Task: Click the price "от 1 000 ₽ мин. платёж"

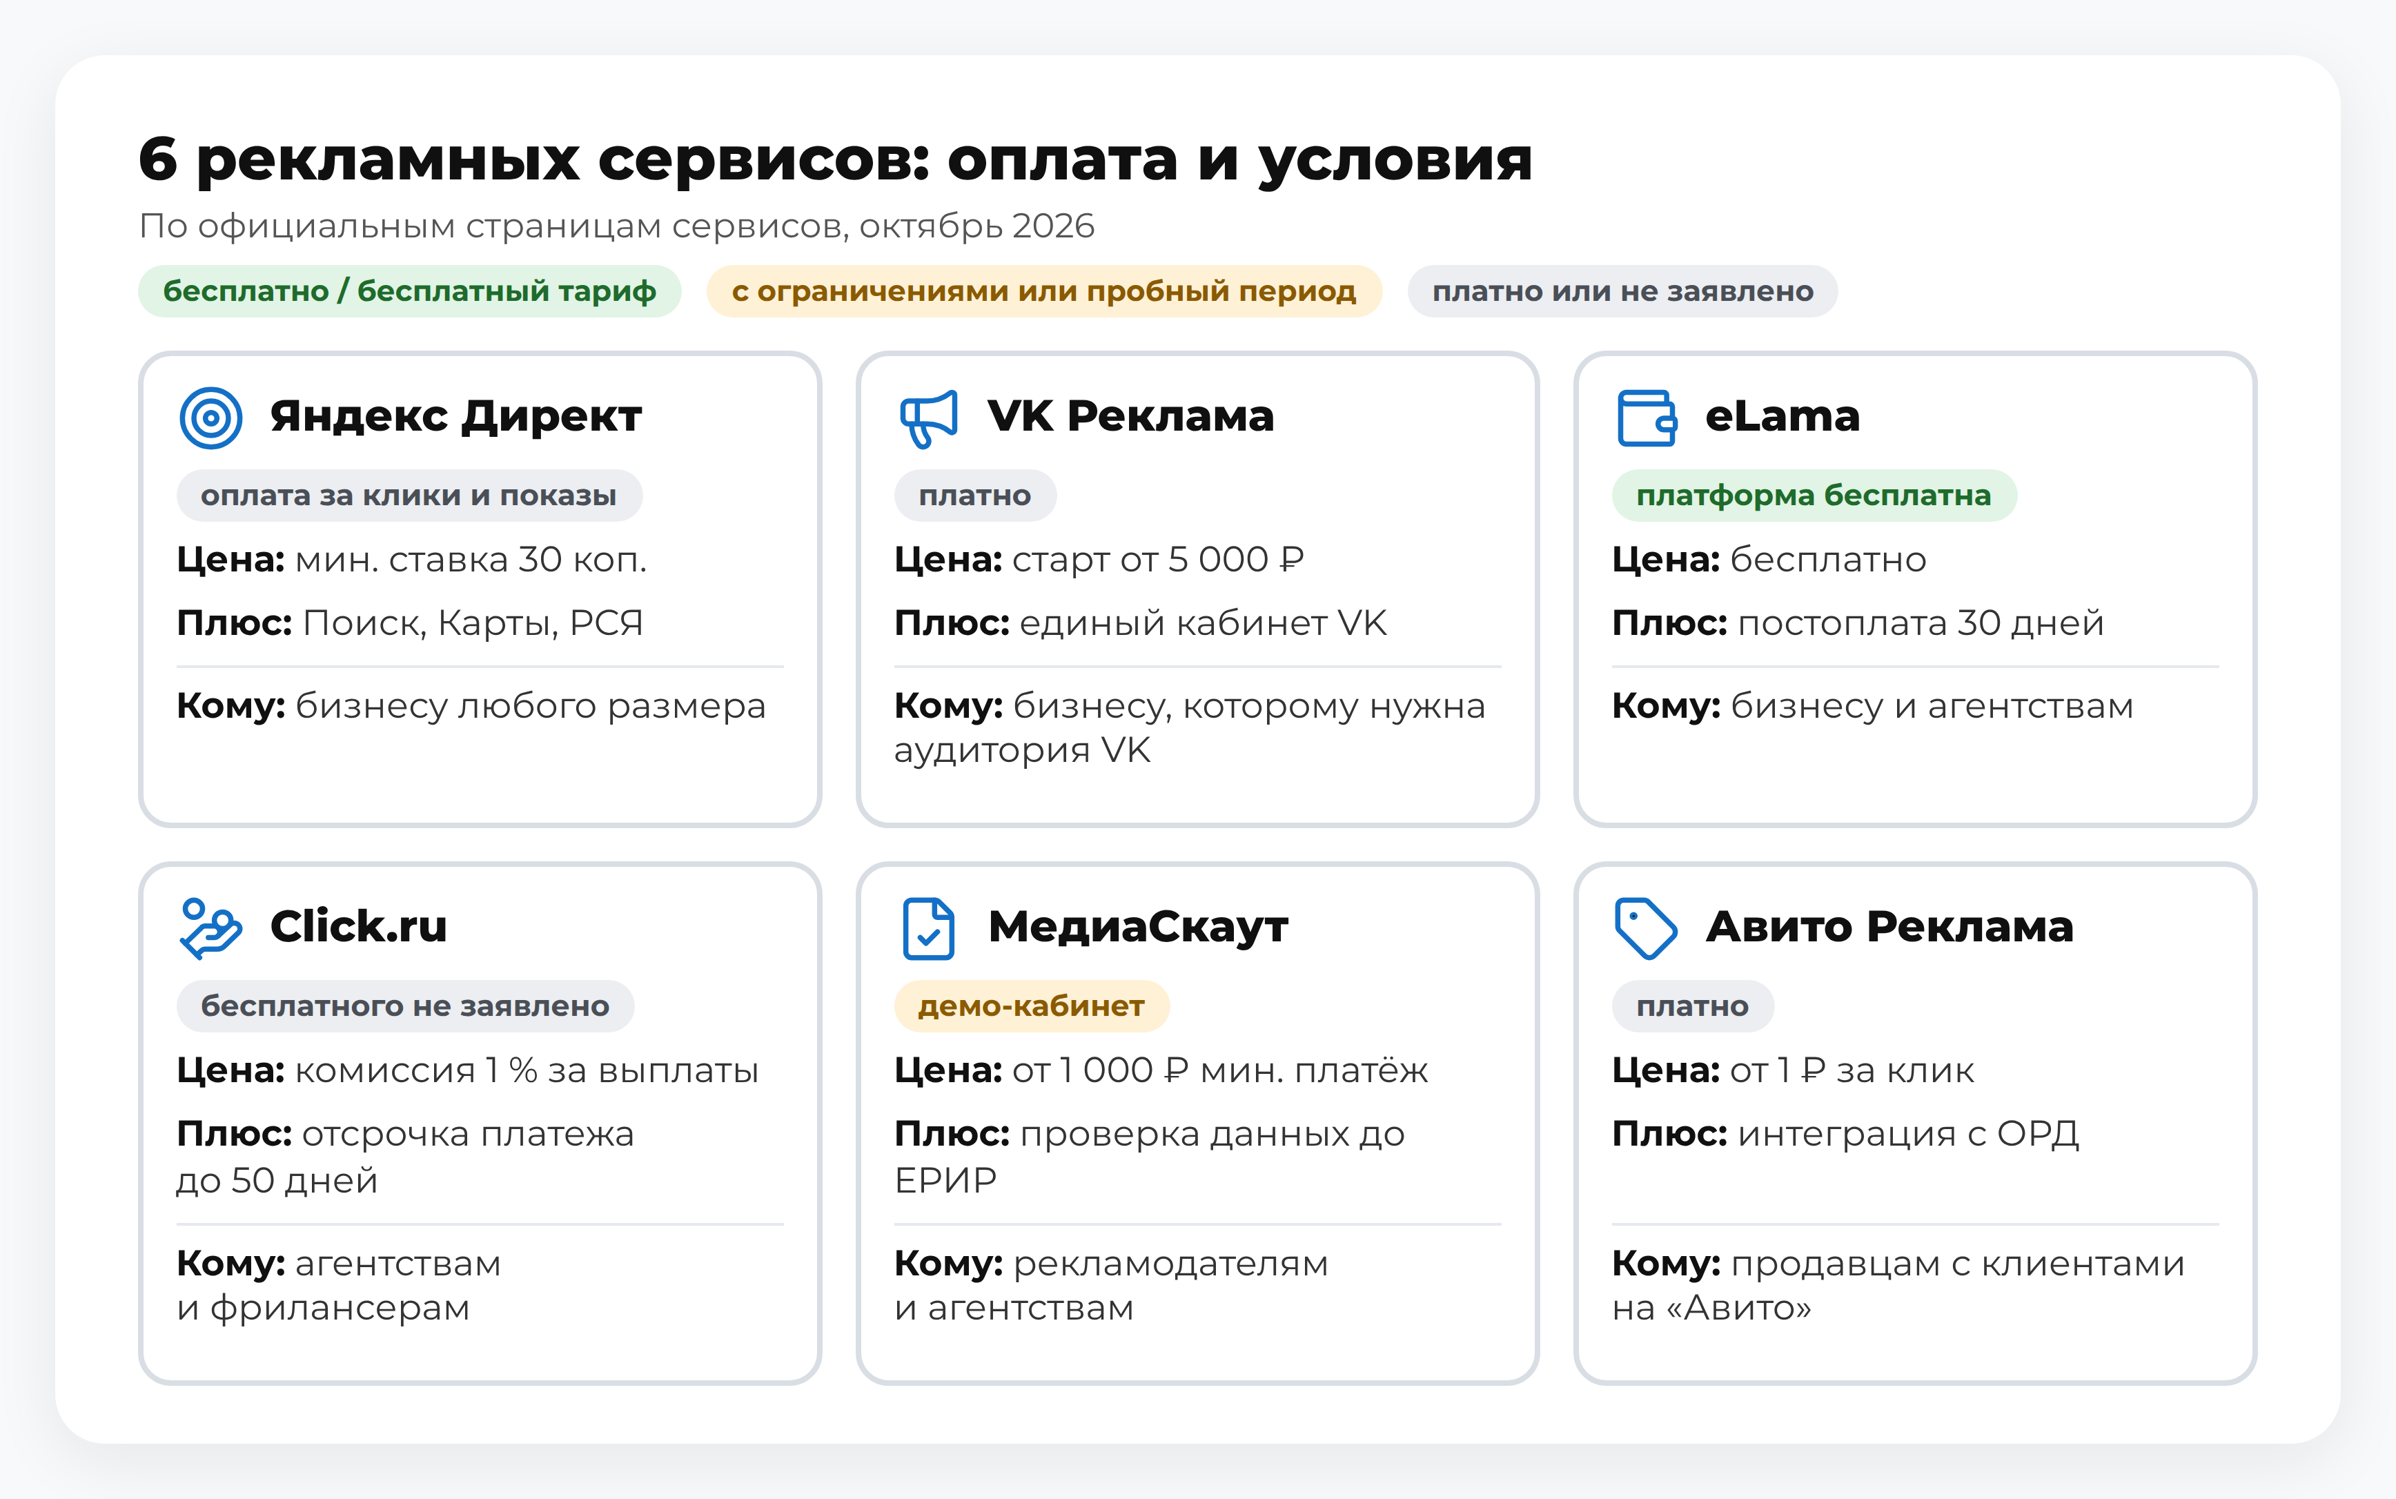Action: pyautogui.click(x=1219, y=1070)
